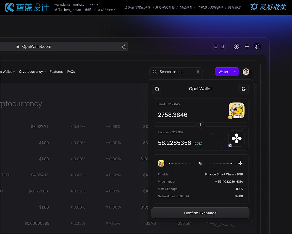Open the tab overview icon

pyautogui.click(x=257, y=46)
